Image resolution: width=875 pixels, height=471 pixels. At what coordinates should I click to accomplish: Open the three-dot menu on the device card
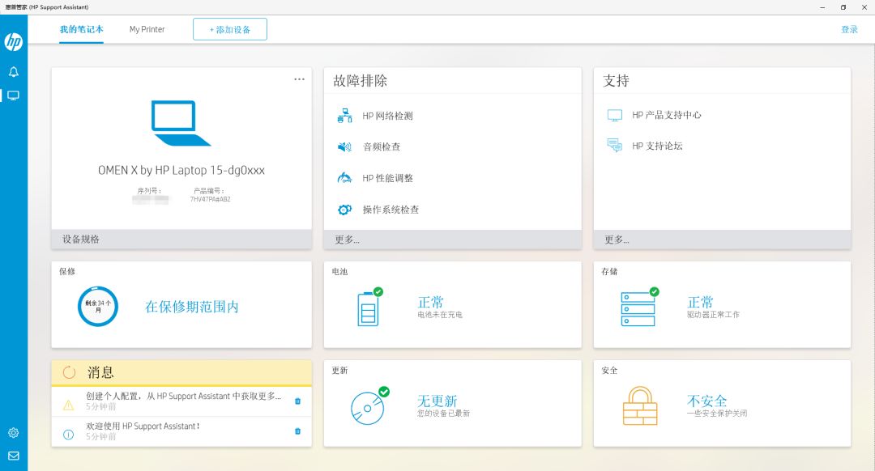[x=299, y=79]
